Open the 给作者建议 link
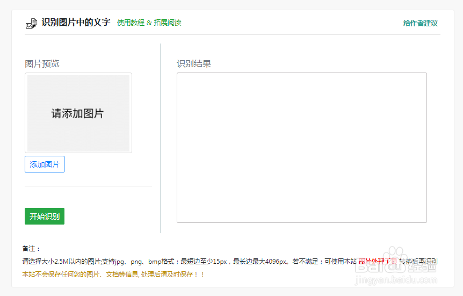Screen dimensions: 463x296 coord(421,23)
